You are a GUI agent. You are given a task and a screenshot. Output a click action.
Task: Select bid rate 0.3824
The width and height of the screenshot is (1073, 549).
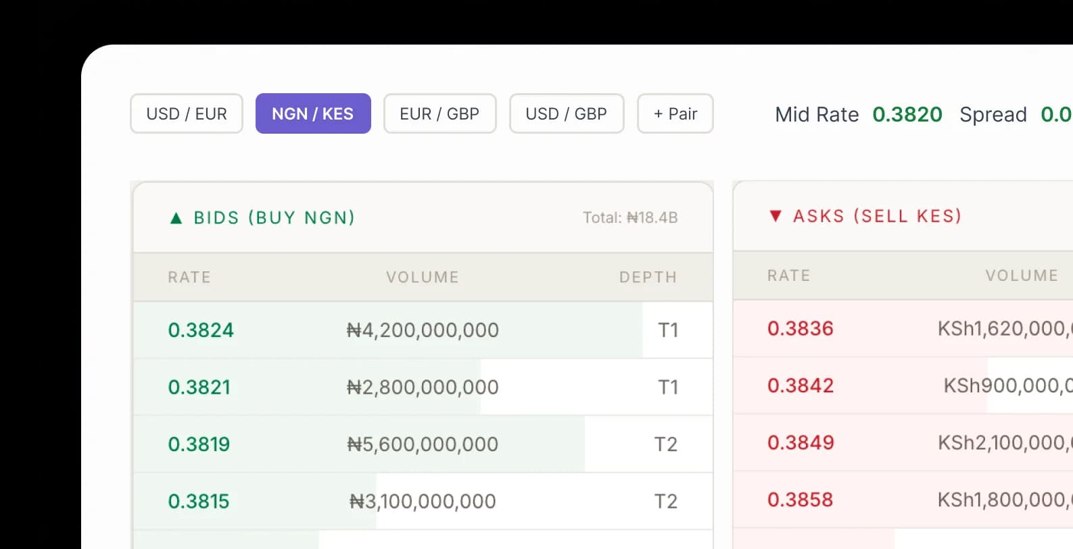201,330
